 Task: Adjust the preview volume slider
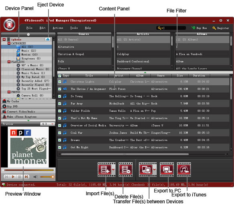(47, 177)
